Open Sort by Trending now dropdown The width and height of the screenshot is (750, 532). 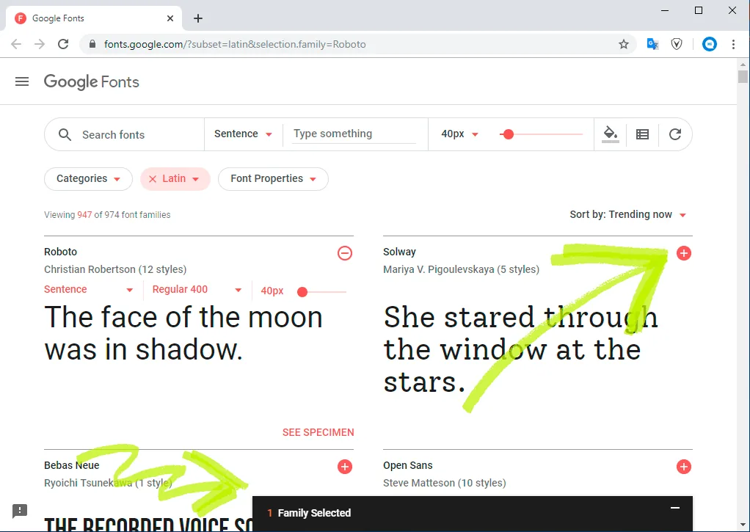628,215
